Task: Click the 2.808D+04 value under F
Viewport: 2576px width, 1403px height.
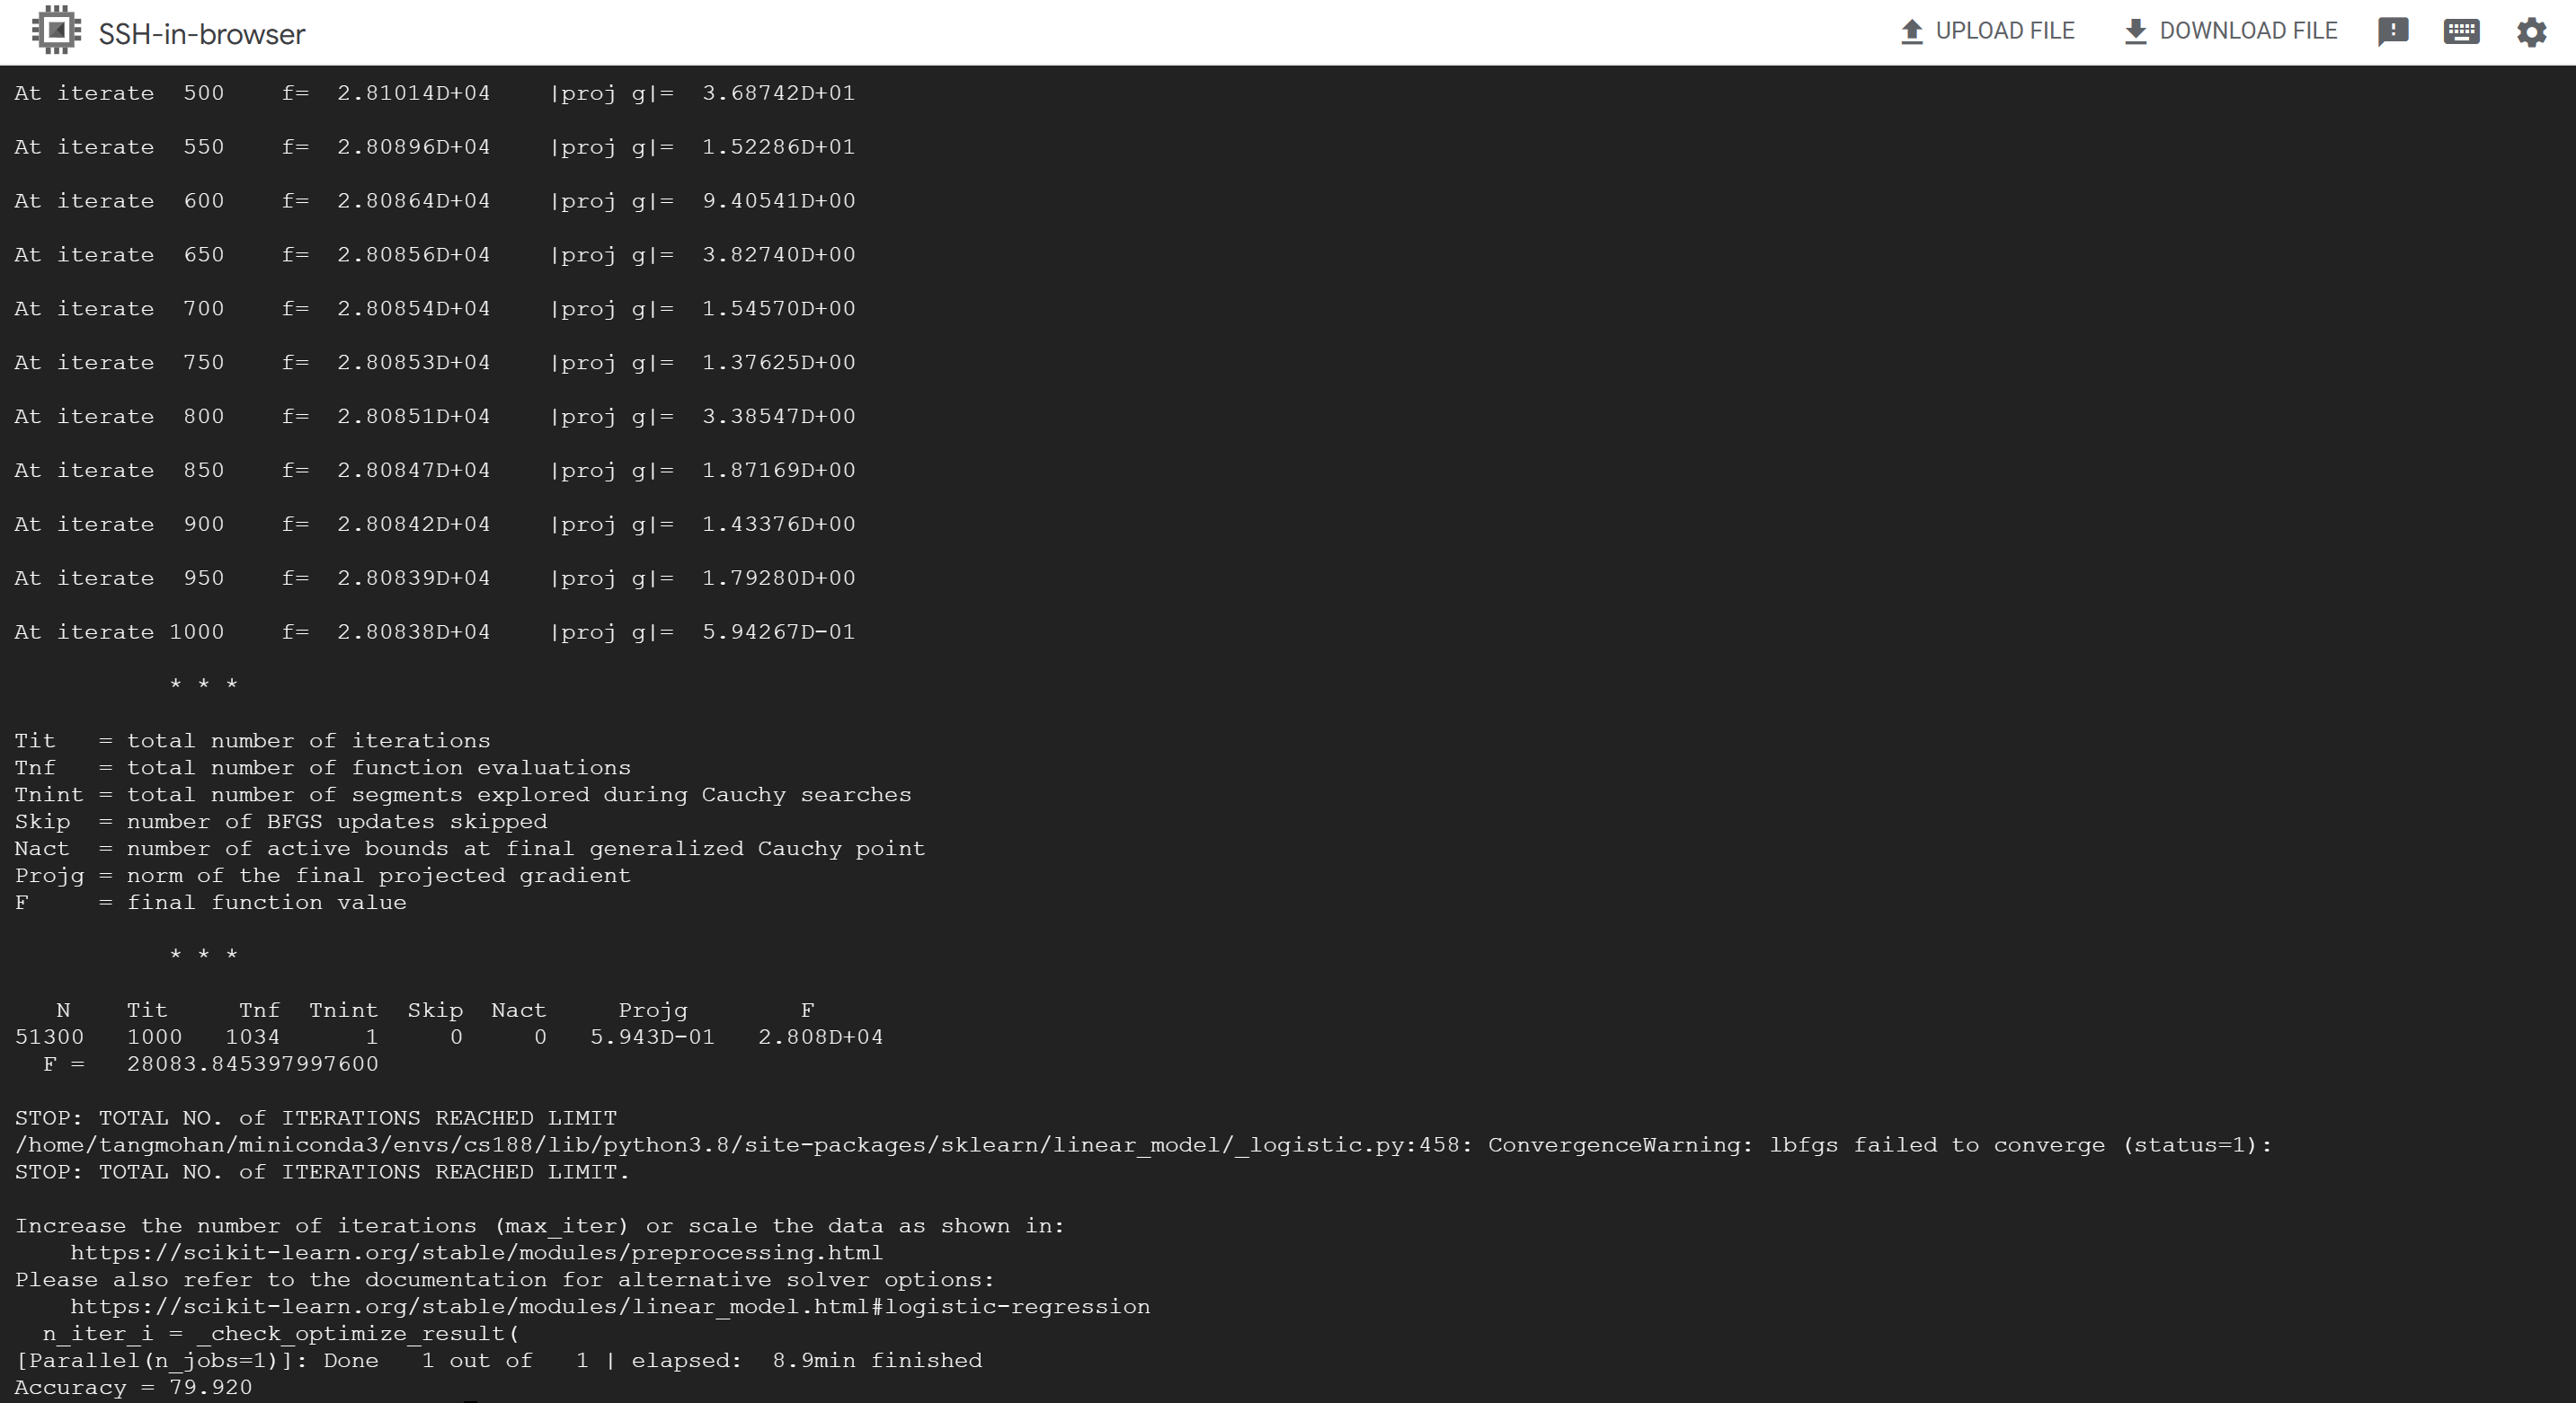Action: [x=821, y=1037]
